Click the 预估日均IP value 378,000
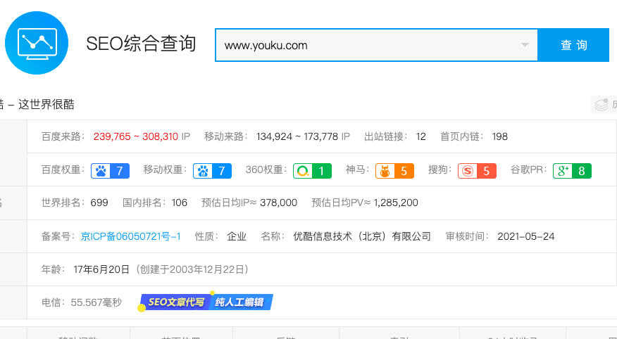Viewport: 617px width, 339px height. click(279, 203)
